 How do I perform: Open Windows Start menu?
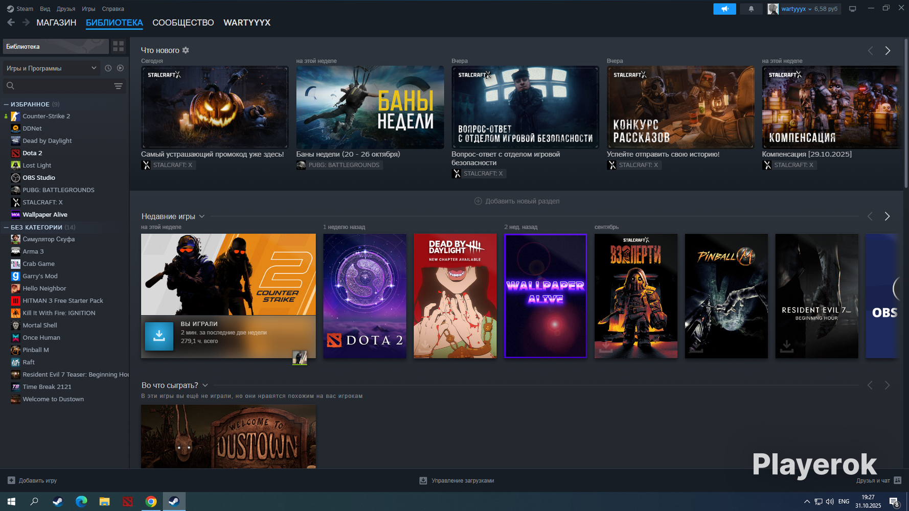pos(11,501)
